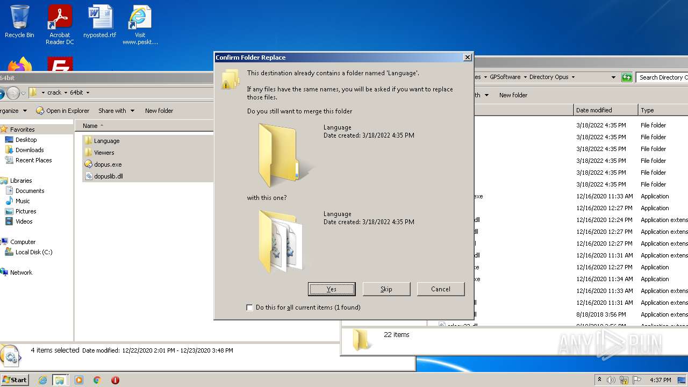Screen dimensions: 688x387
Task: Click Action Center flag icon
Action: point(637,380)
